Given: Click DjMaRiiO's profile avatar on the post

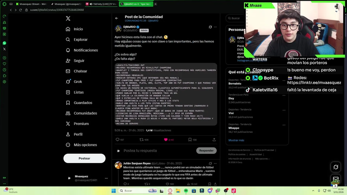Looking at the screenshot, I should click(x=118, y=28).
